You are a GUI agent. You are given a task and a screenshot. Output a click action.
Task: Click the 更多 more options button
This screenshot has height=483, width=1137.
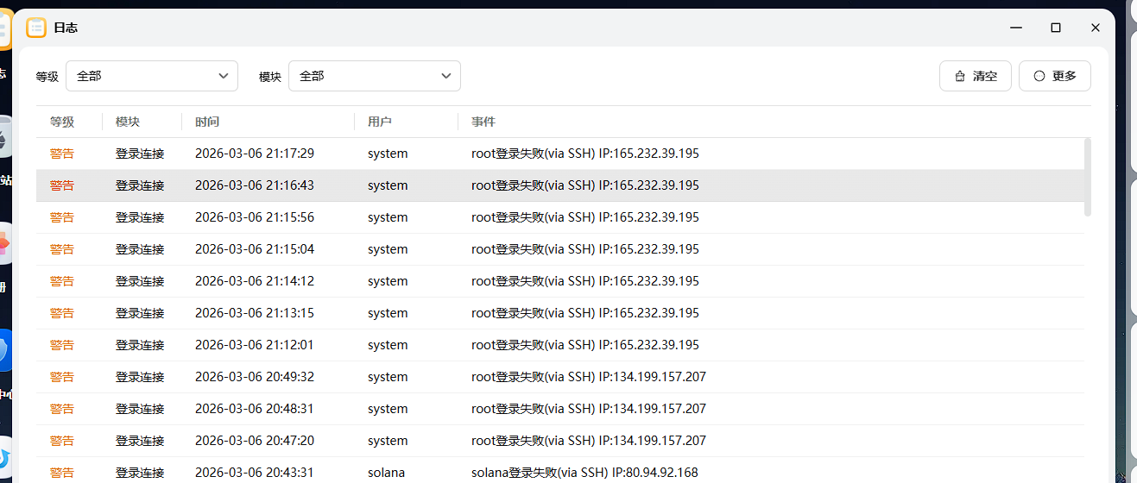click(x=1055, y=76)
